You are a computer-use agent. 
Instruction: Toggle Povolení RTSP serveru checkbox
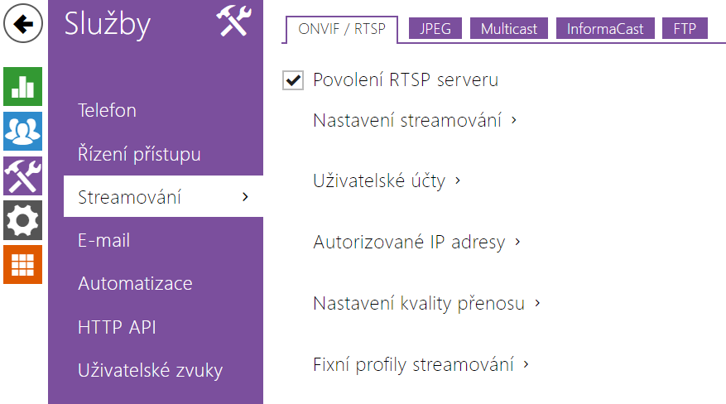[x=293, y=80]
